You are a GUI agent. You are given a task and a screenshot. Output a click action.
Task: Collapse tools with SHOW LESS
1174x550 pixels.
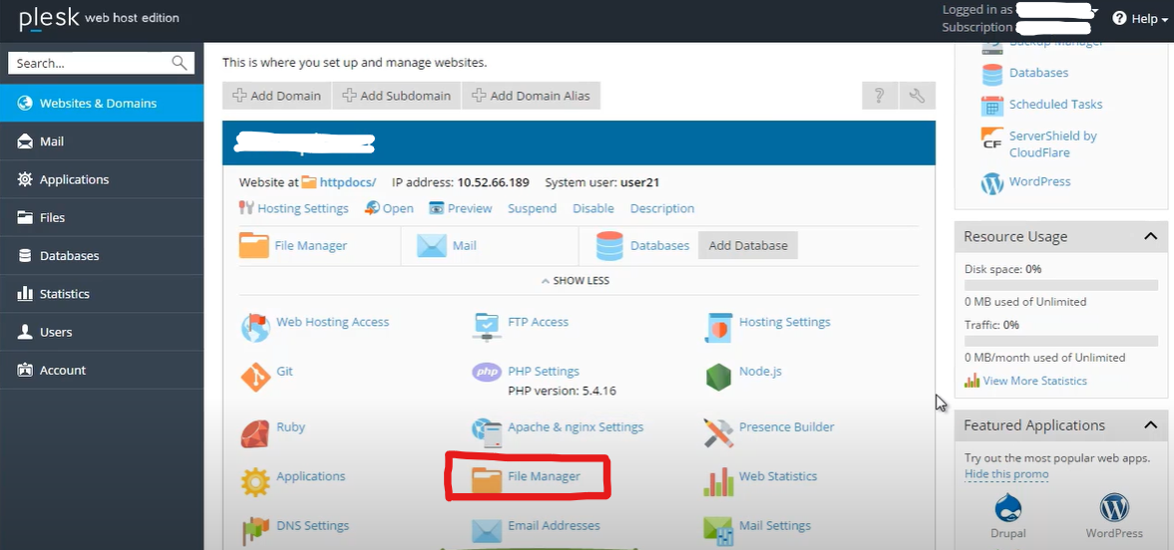click(575, 281)
